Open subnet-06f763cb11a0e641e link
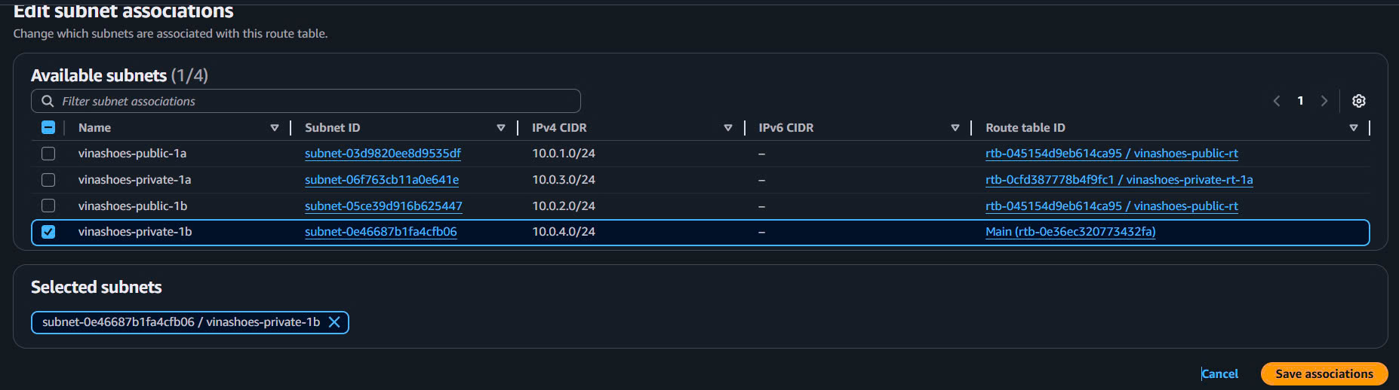Image resolution: width=1399 pixels, height=390 pixels. [x=382, y=180]
